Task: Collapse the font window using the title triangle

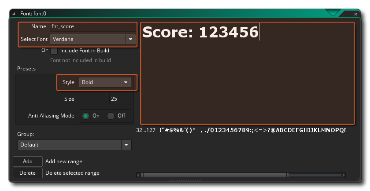Action: click(x=14, y=14)
